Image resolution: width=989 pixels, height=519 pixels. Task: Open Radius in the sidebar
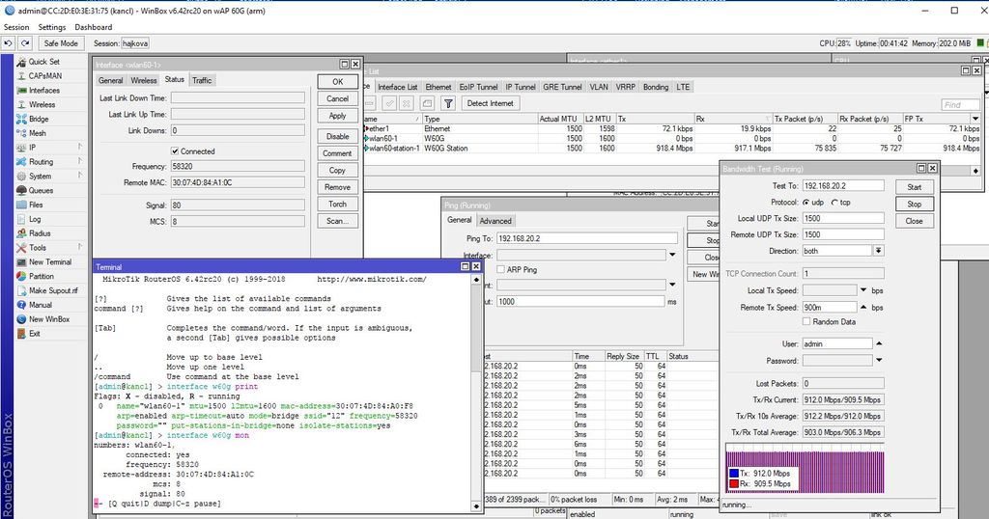40,233
